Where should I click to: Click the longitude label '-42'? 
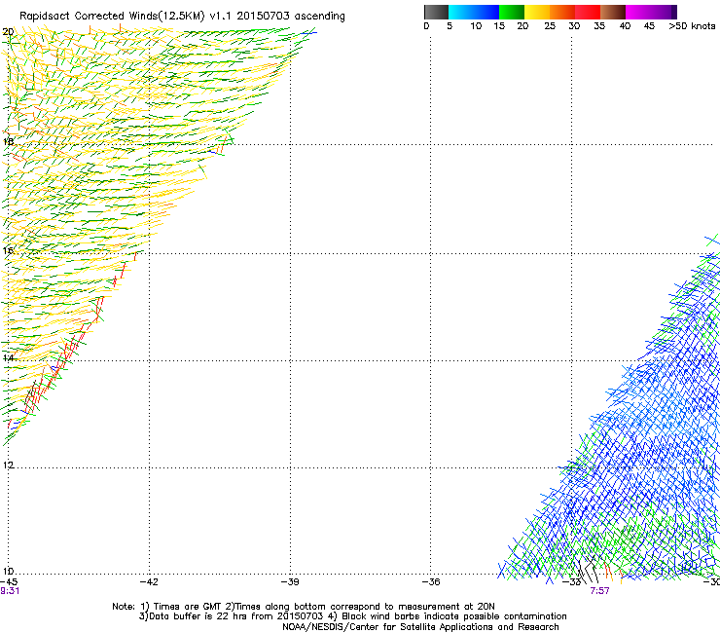pyautogui.click(x=149, y=582)
